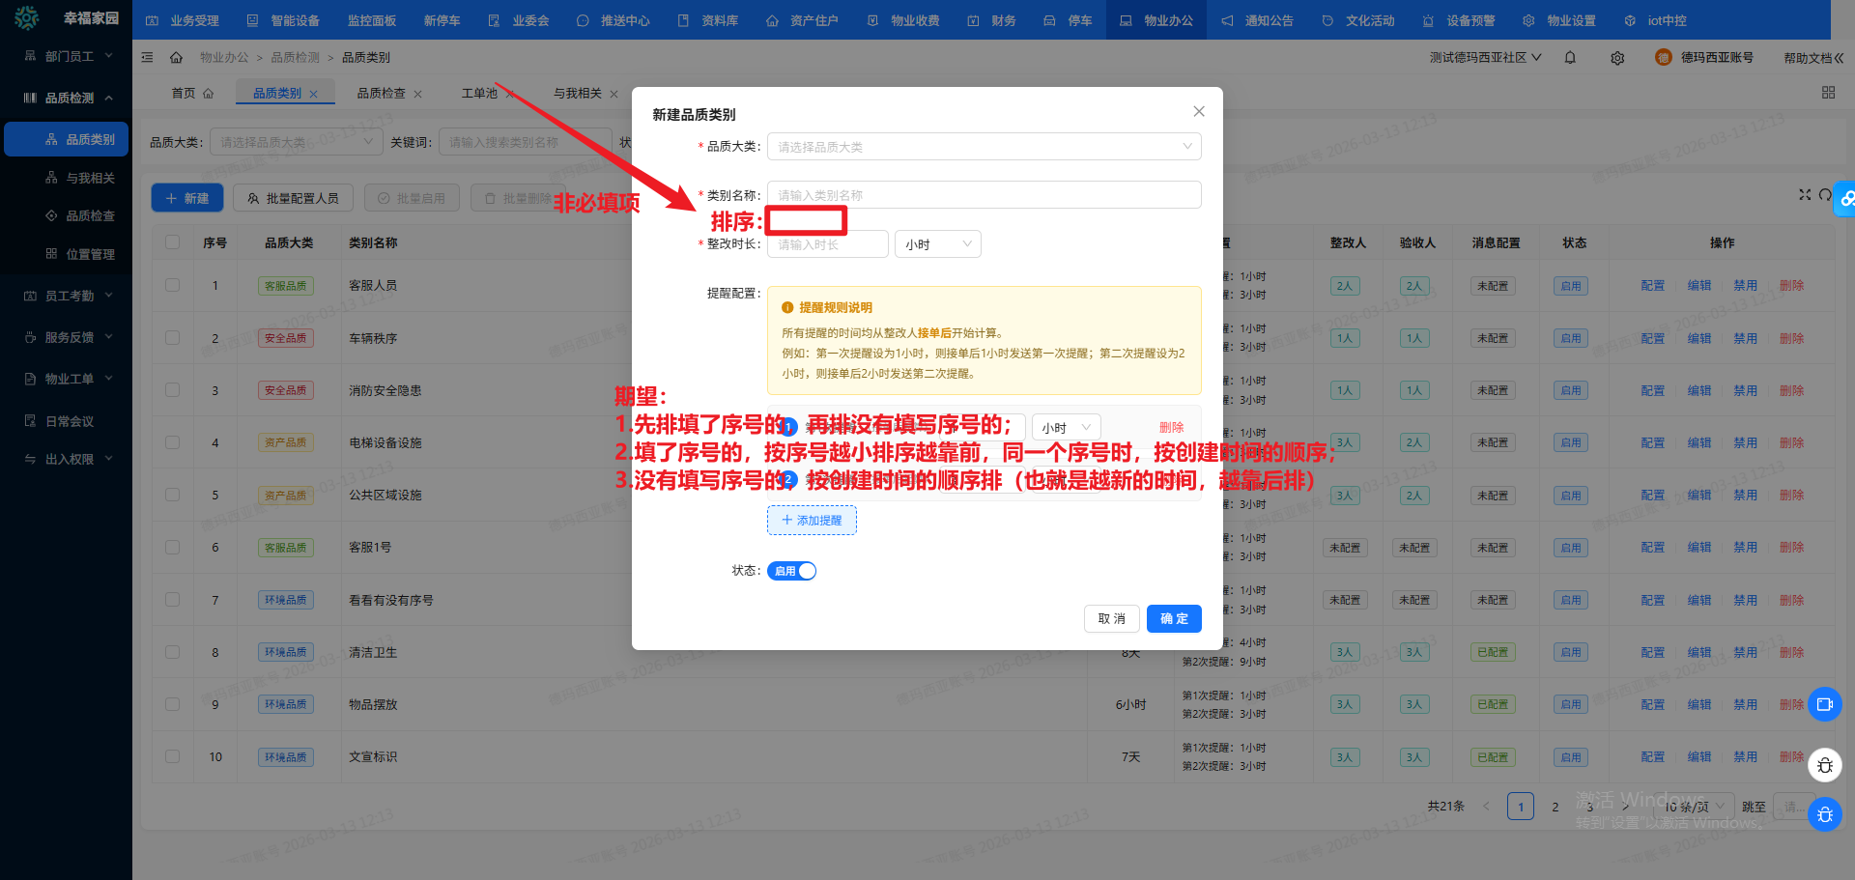The height and width of the screenshot is (880, 1855).
Task: Close the 品质检查 tab using its X
Action: tap(417, 94)
